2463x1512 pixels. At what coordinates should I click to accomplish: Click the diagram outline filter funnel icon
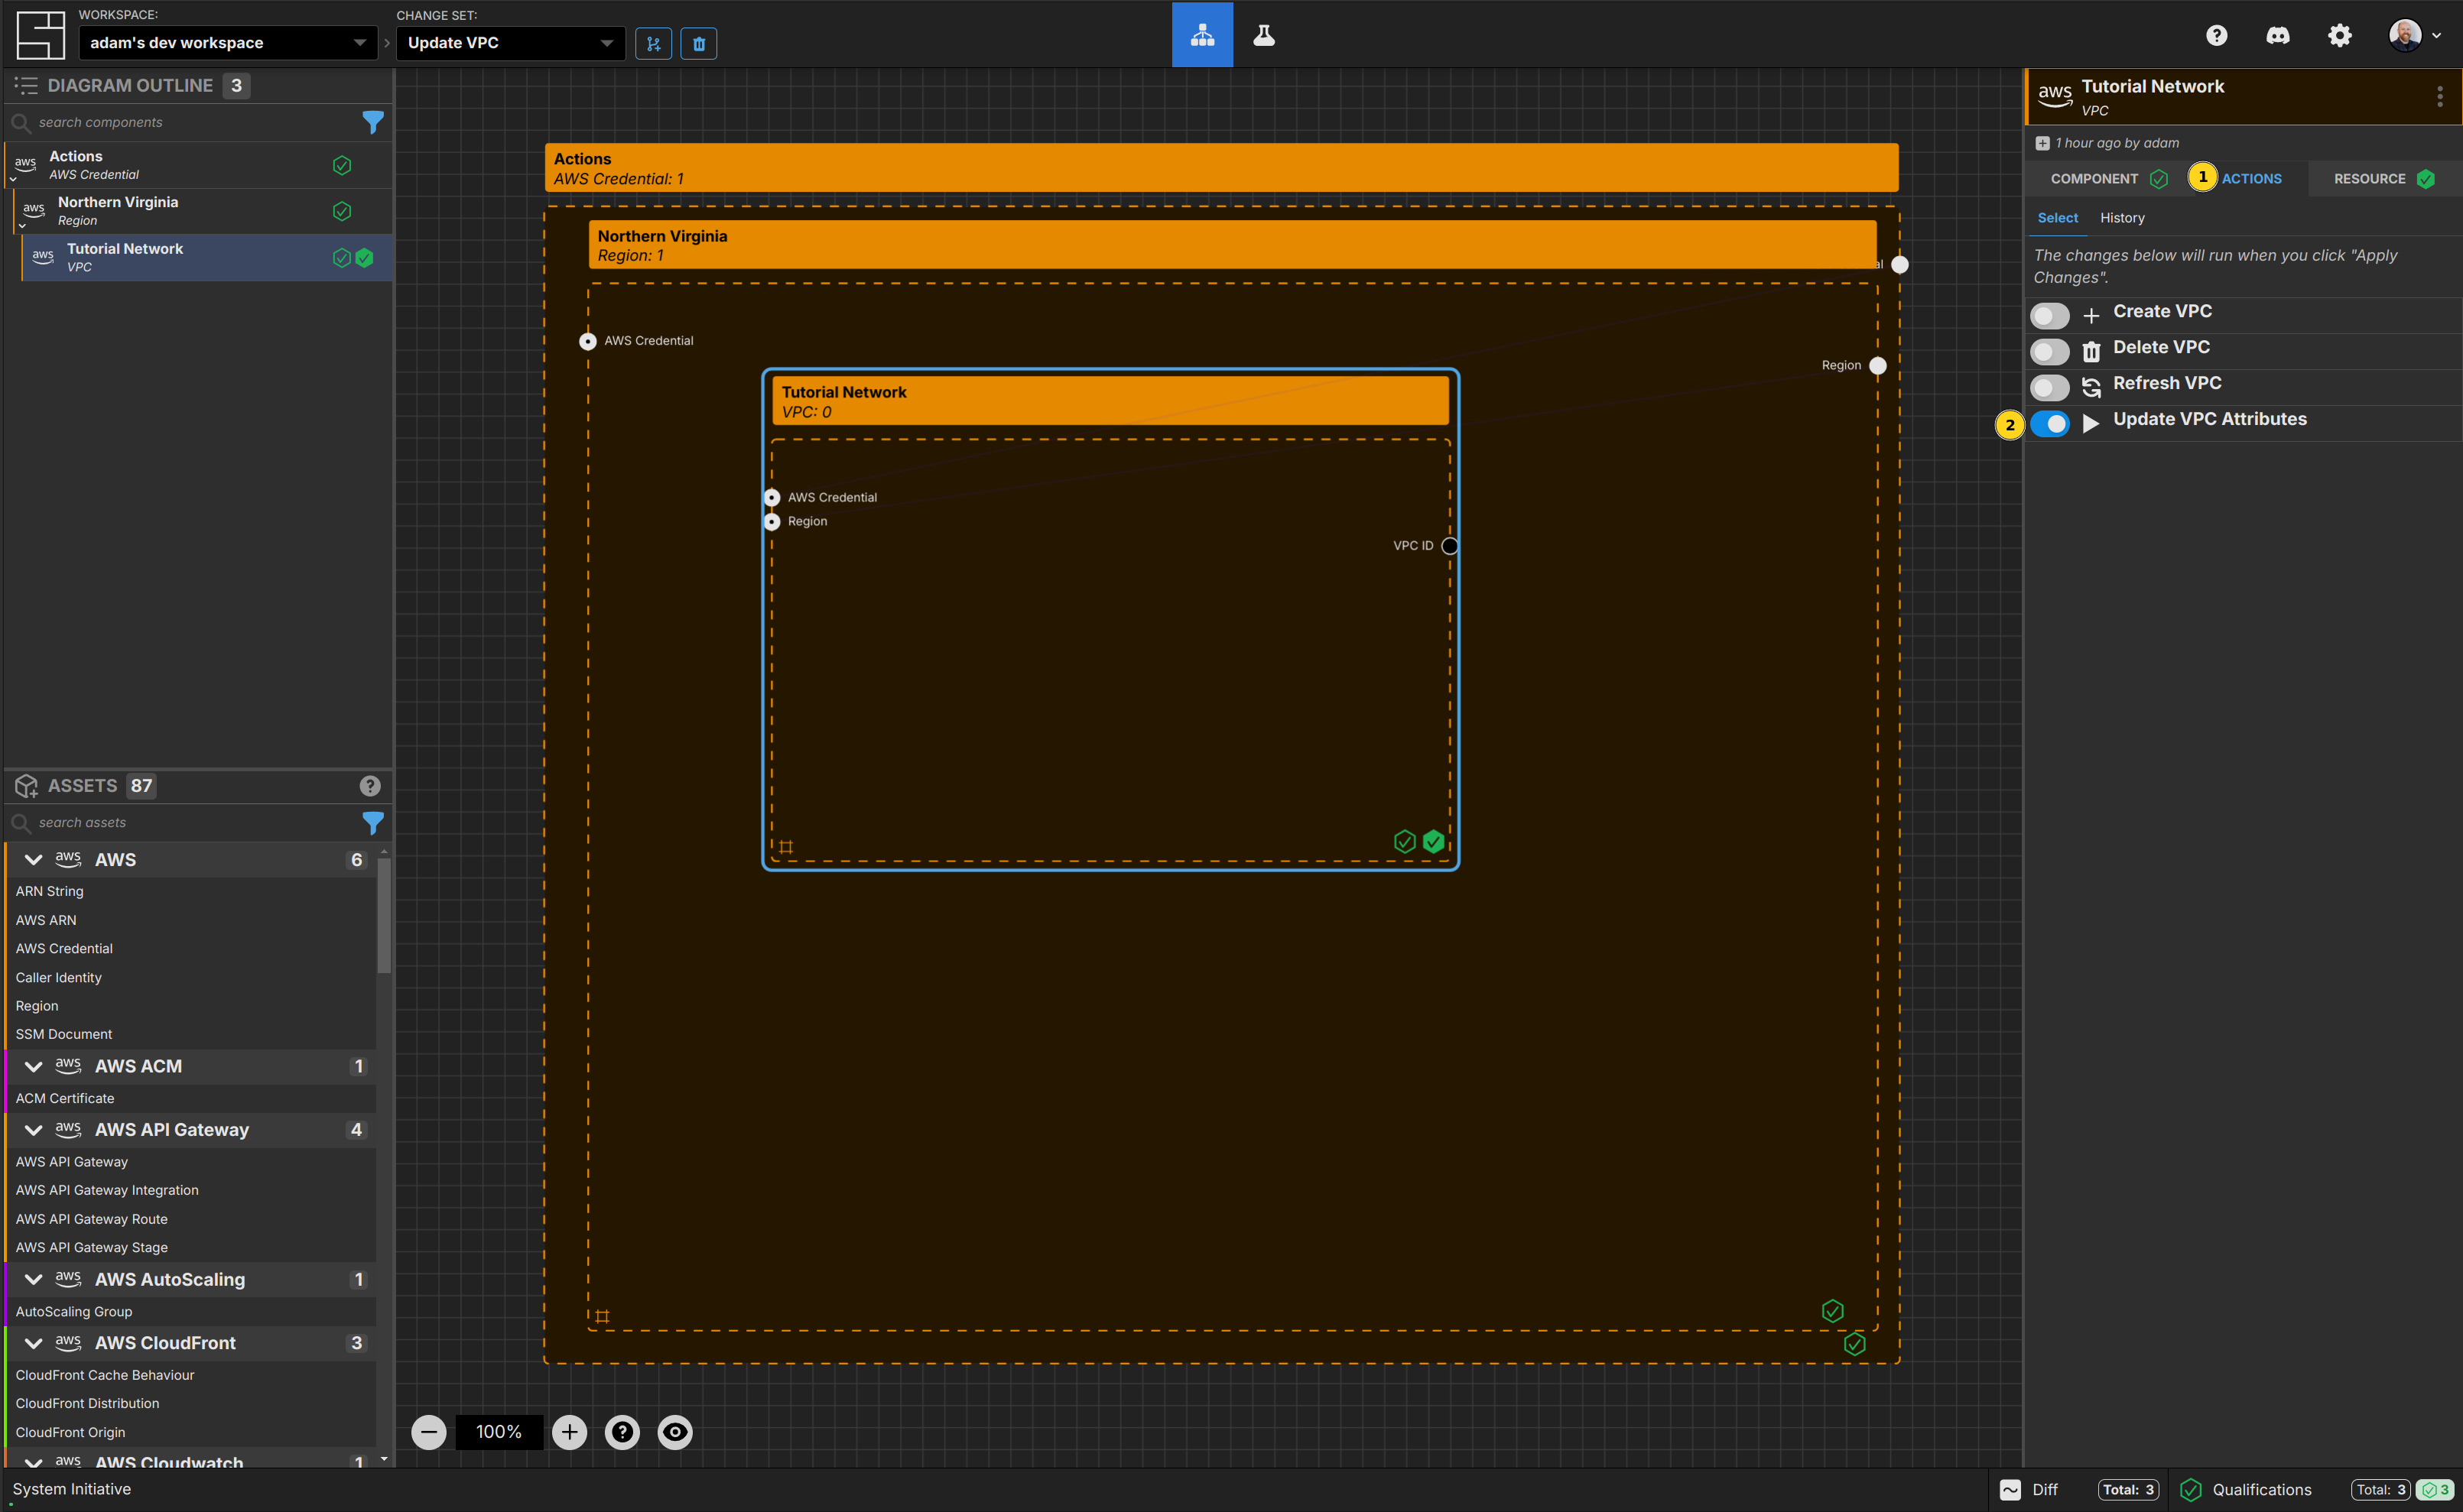coord(373,122)
